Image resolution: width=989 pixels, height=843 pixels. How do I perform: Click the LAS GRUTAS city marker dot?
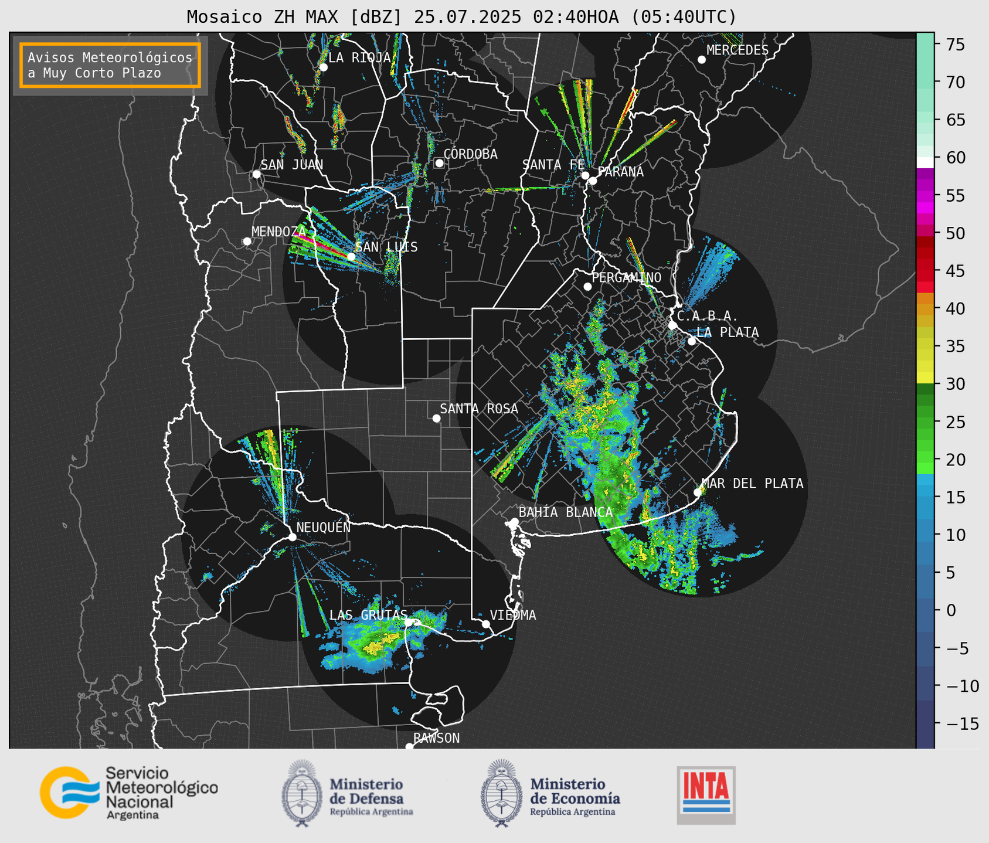tap(408, 623)
